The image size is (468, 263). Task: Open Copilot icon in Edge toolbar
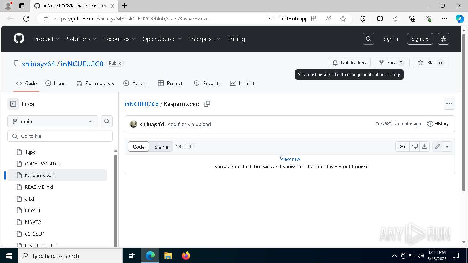460,19
